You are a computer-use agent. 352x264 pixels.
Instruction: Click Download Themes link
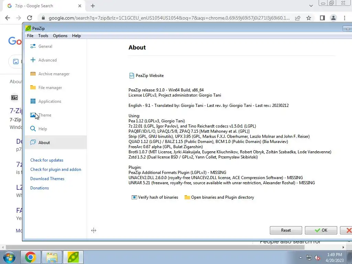47,179
